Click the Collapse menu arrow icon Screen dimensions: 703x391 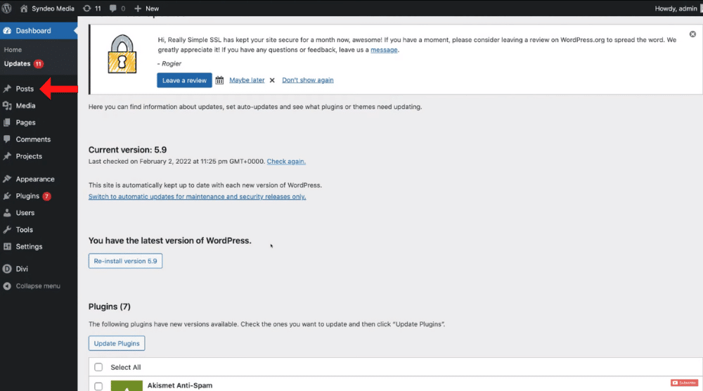[7, 286]
